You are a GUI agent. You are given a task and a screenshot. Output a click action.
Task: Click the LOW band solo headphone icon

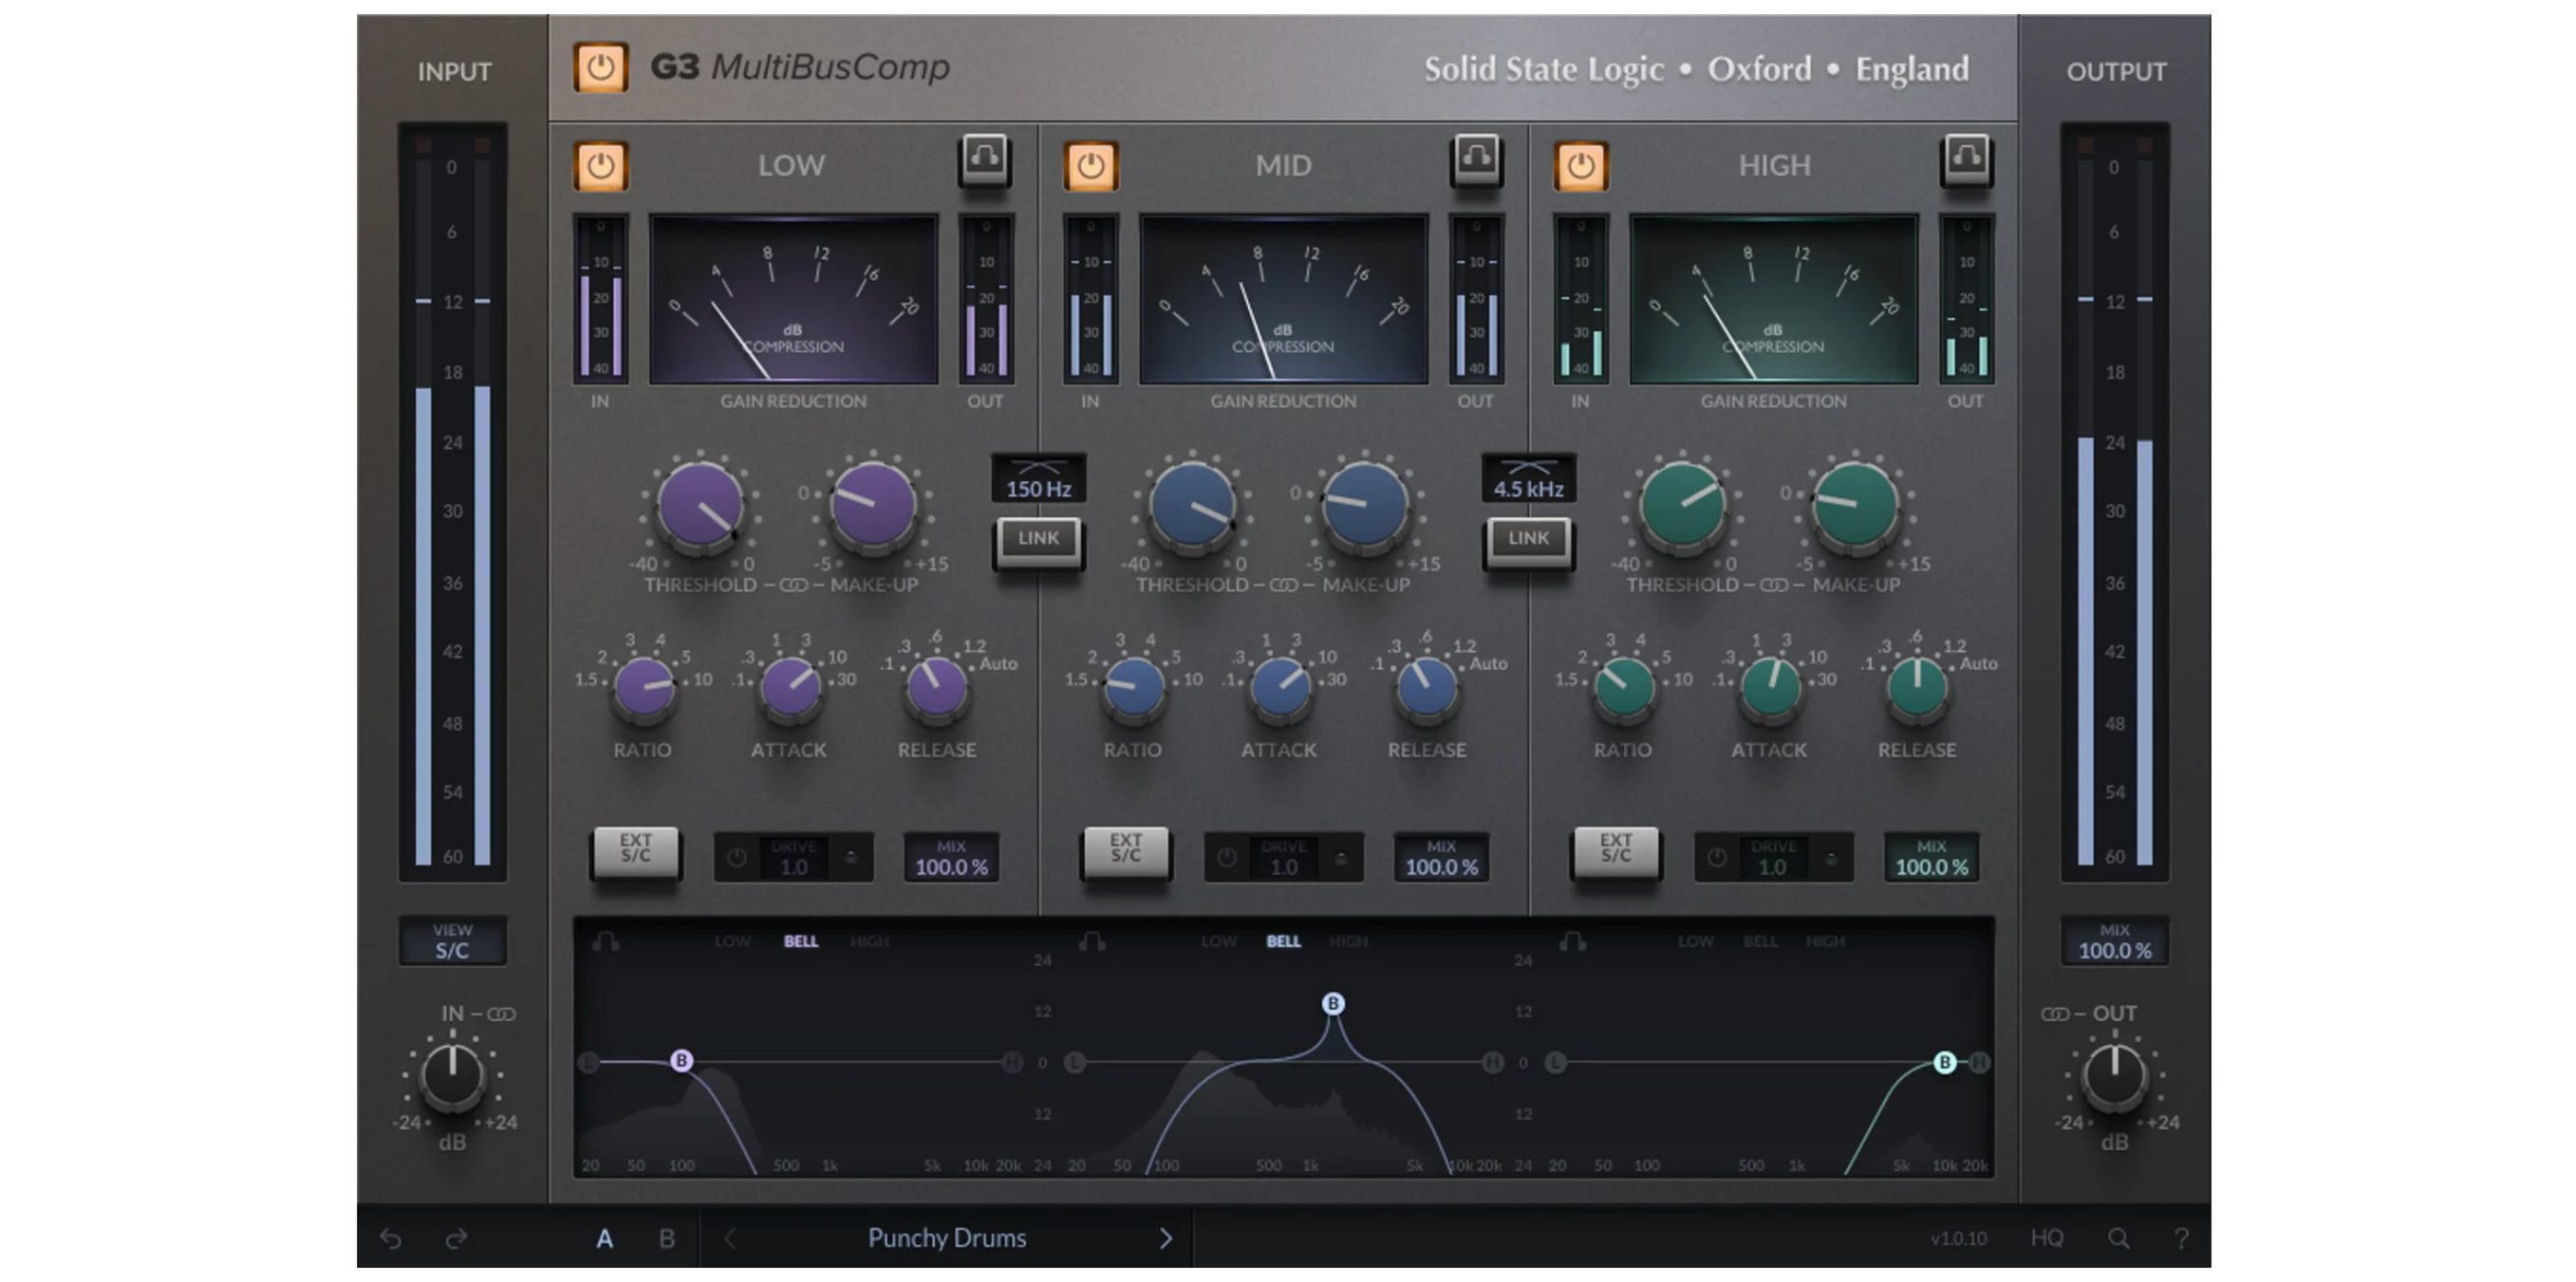[985, 160]
